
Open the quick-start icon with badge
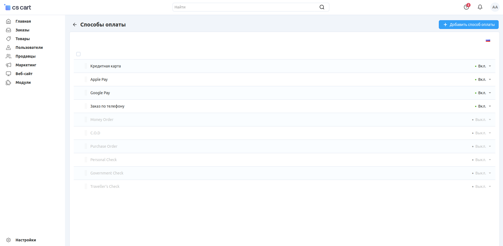click(466, 7)
